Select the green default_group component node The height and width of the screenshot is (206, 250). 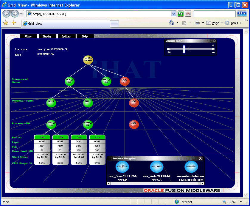pos(106,81)
